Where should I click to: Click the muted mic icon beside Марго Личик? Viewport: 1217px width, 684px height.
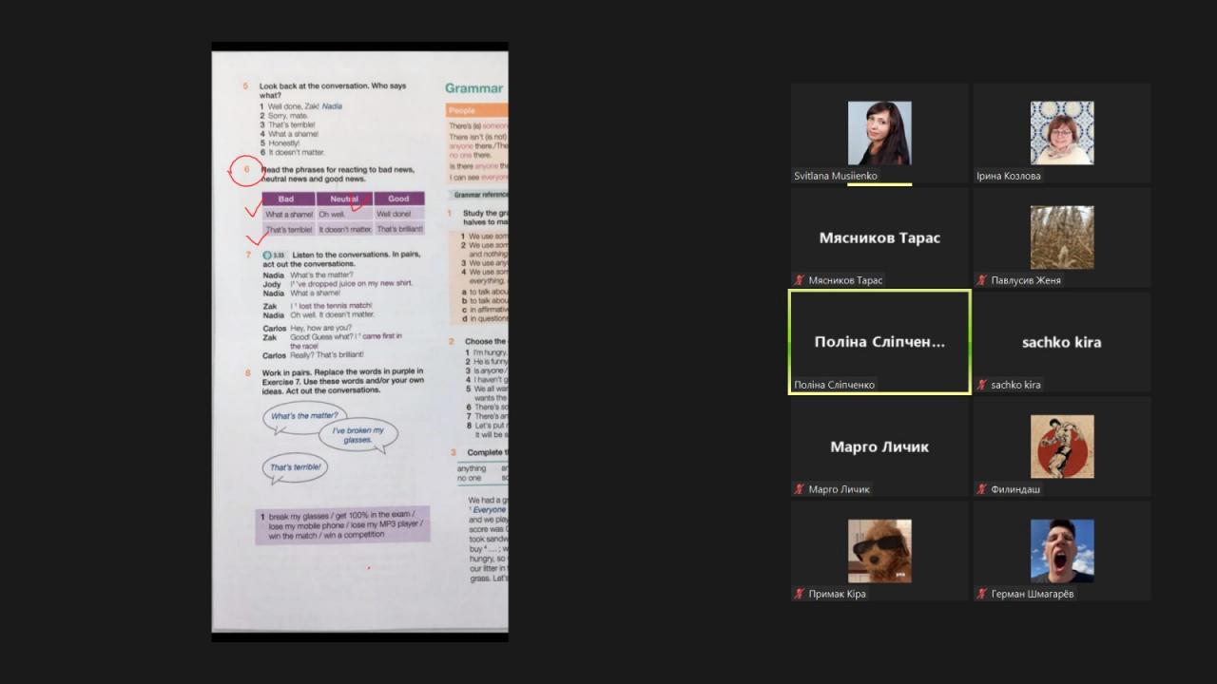[x=800, y=489]
